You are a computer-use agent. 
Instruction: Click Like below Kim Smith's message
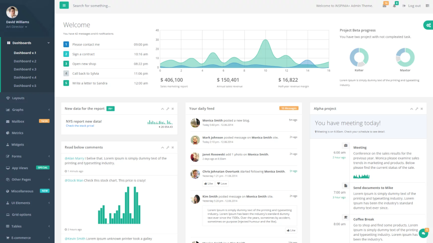(291, 230)
